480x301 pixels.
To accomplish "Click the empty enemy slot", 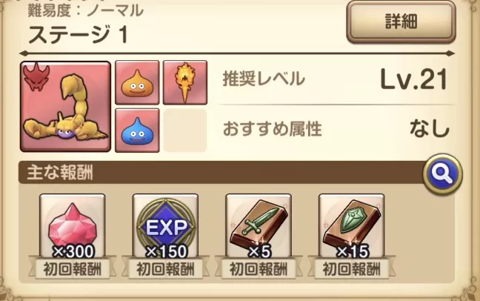I will (x=185, y=130).
